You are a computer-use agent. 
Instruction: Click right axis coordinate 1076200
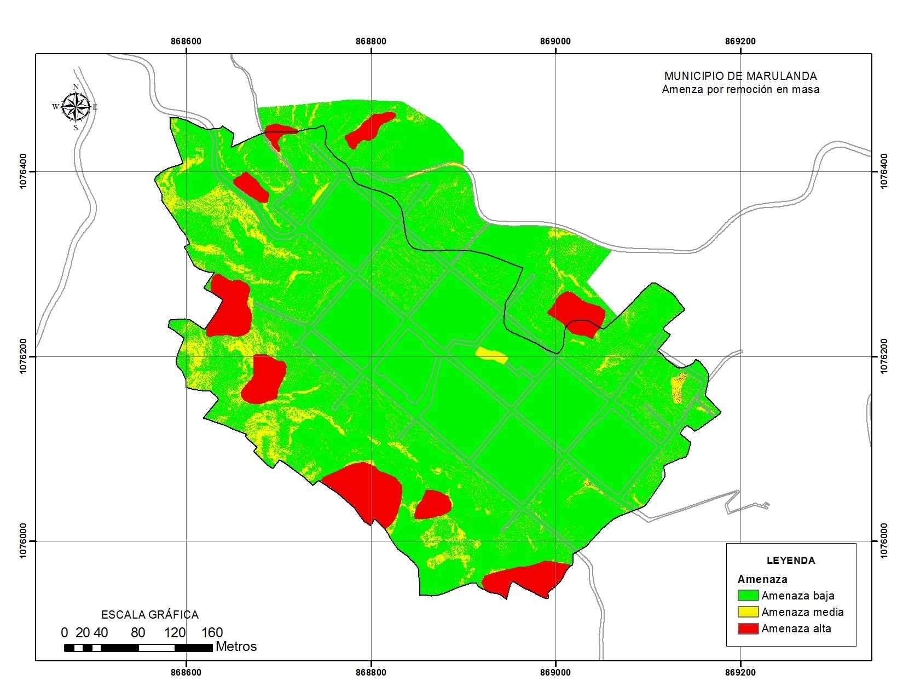[x=884, y=356]
